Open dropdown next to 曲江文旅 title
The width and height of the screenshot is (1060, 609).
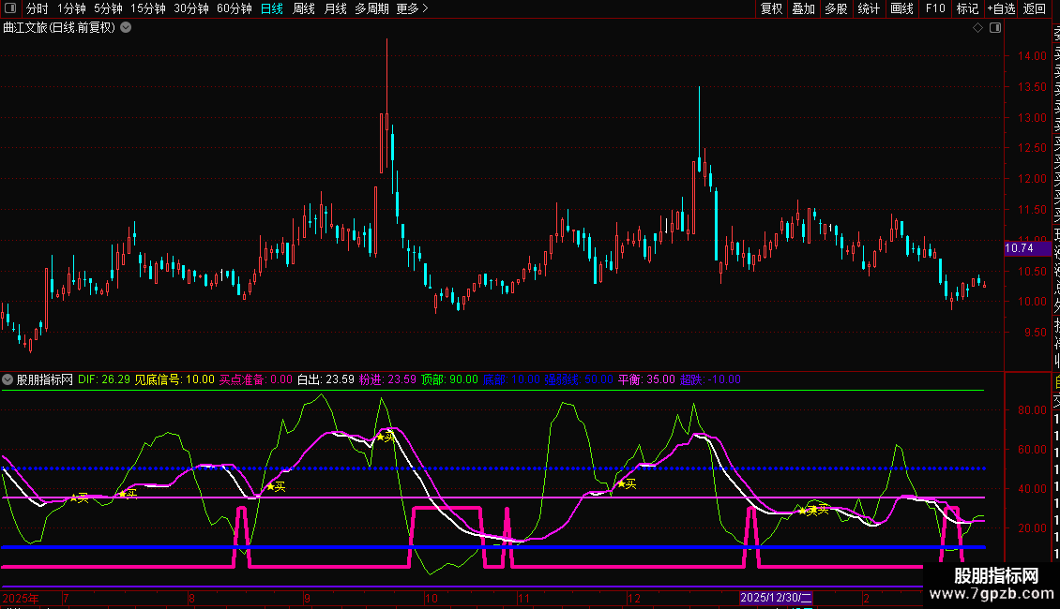pyautogui.click(x=126, y=27)
